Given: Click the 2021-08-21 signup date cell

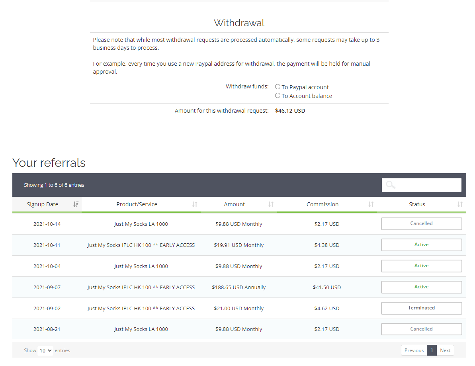Looking at the screenshot, I should (47, 329).
